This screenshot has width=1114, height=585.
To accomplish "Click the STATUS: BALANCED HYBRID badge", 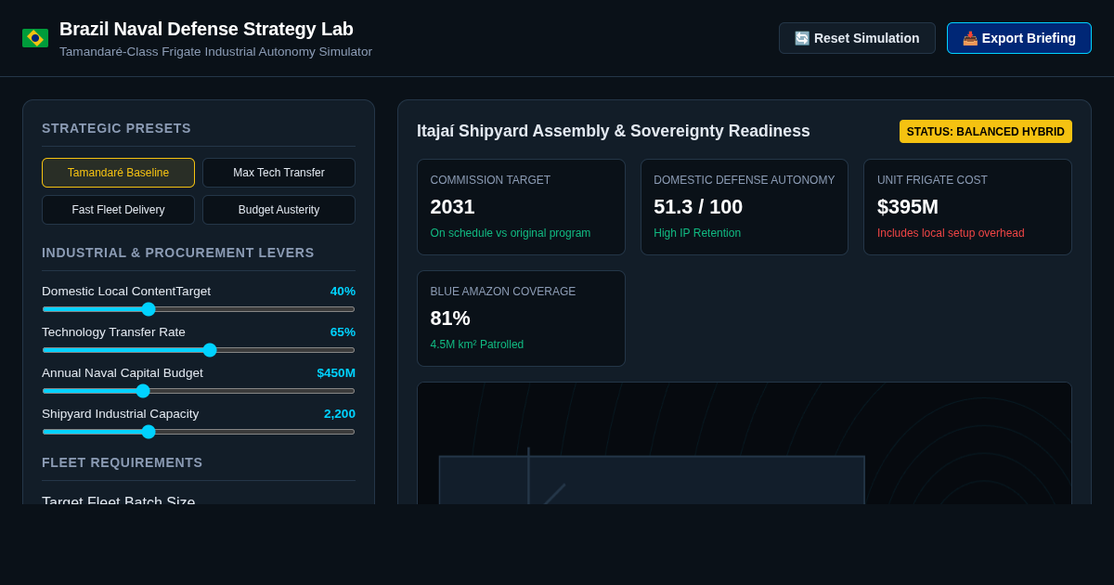I will 986,132.
